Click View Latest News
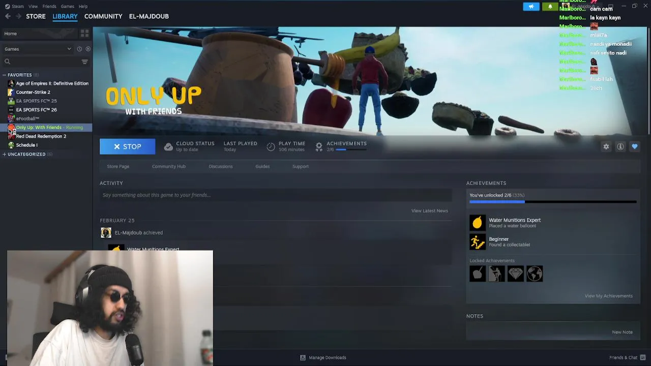 [x=430, y=211]
